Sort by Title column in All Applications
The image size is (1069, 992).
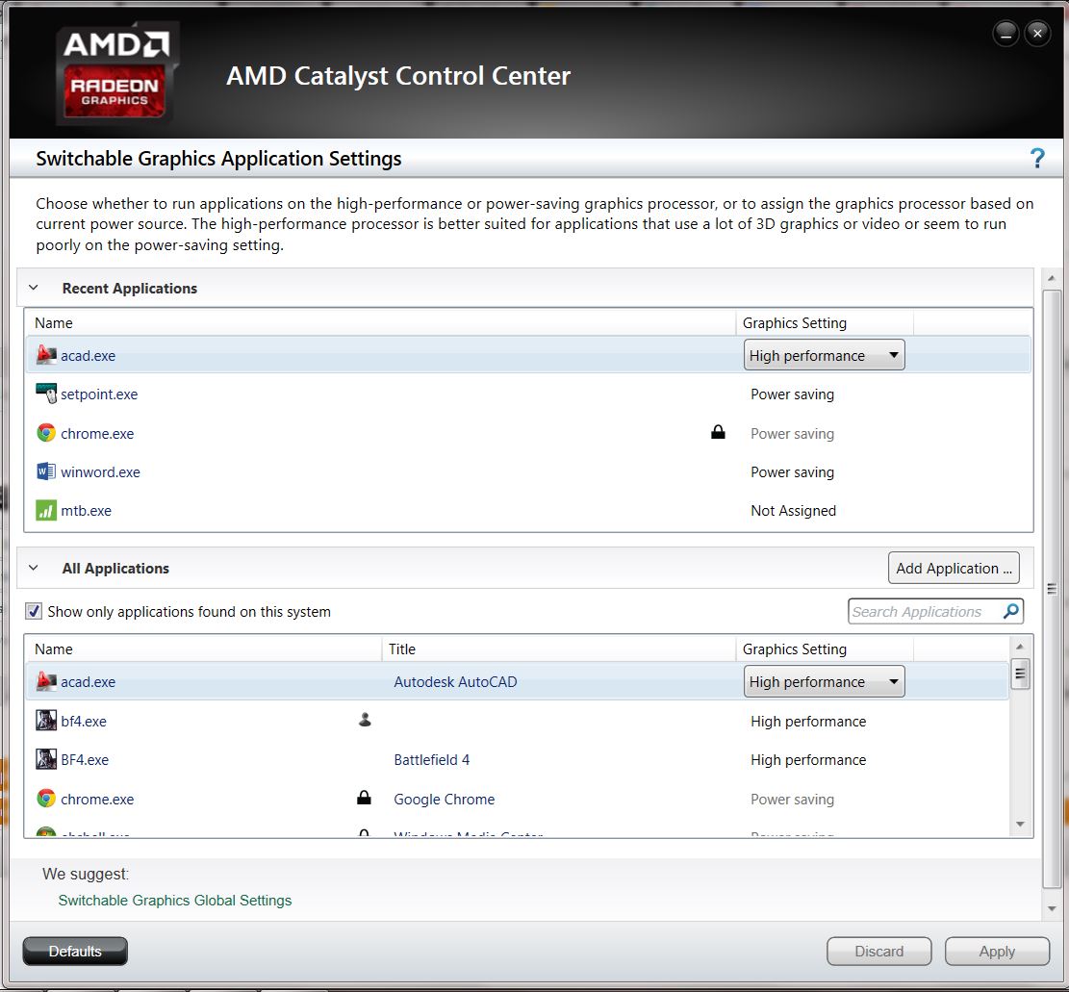click(x=558, y=649)
